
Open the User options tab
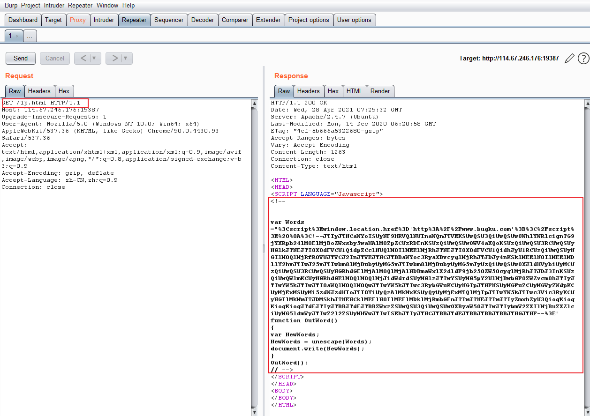point(354,20)
